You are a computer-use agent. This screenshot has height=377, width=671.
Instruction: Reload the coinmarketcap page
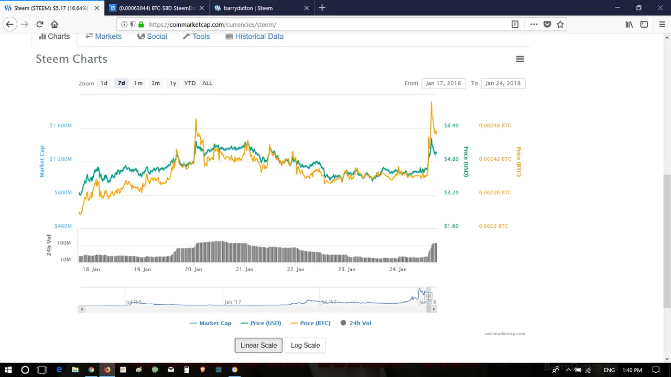point(40,24)
